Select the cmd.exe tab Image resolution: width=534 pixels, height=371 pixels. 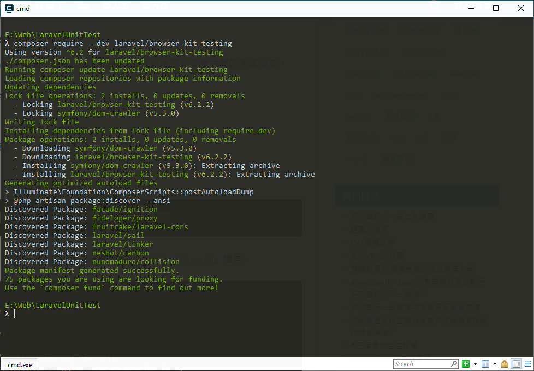20,364
